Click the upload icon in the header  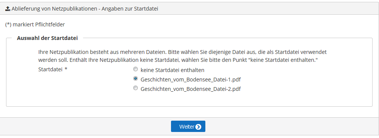[8, 9]
